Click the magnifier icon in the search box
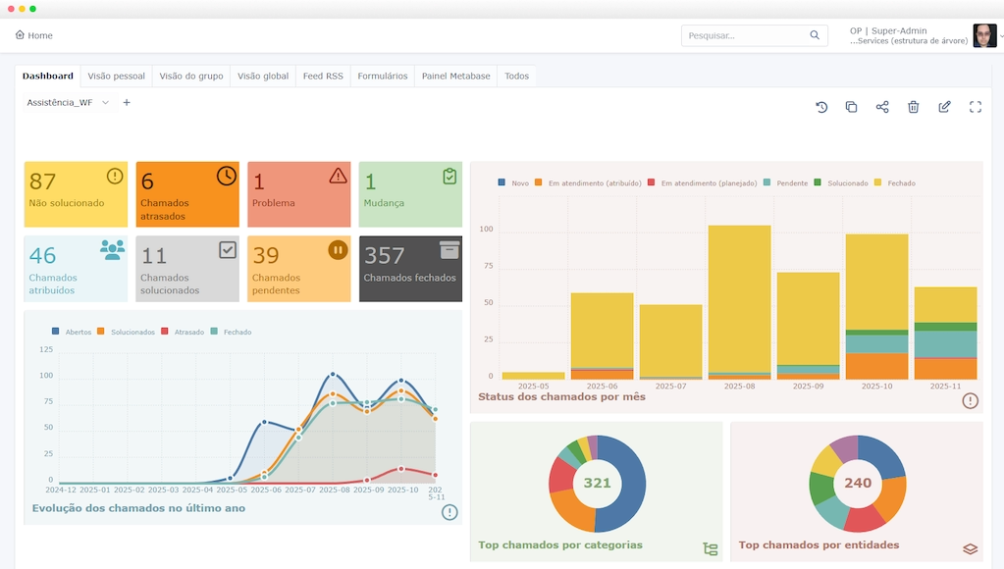1004x569 pixels. pos(815,35)
